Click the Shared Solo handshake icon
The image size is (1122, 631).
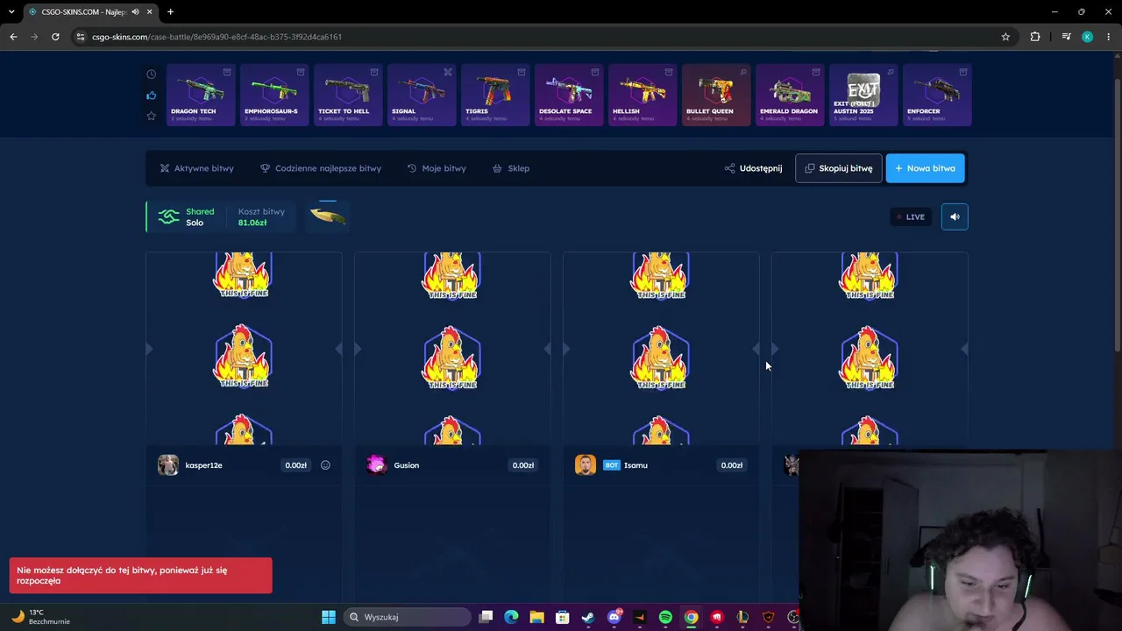168,216
